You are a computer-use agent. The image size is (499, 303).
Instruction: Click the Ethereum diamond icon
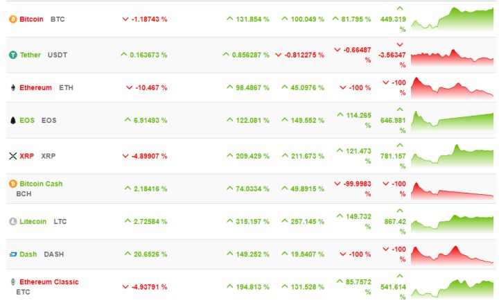(x=12, y=88)
